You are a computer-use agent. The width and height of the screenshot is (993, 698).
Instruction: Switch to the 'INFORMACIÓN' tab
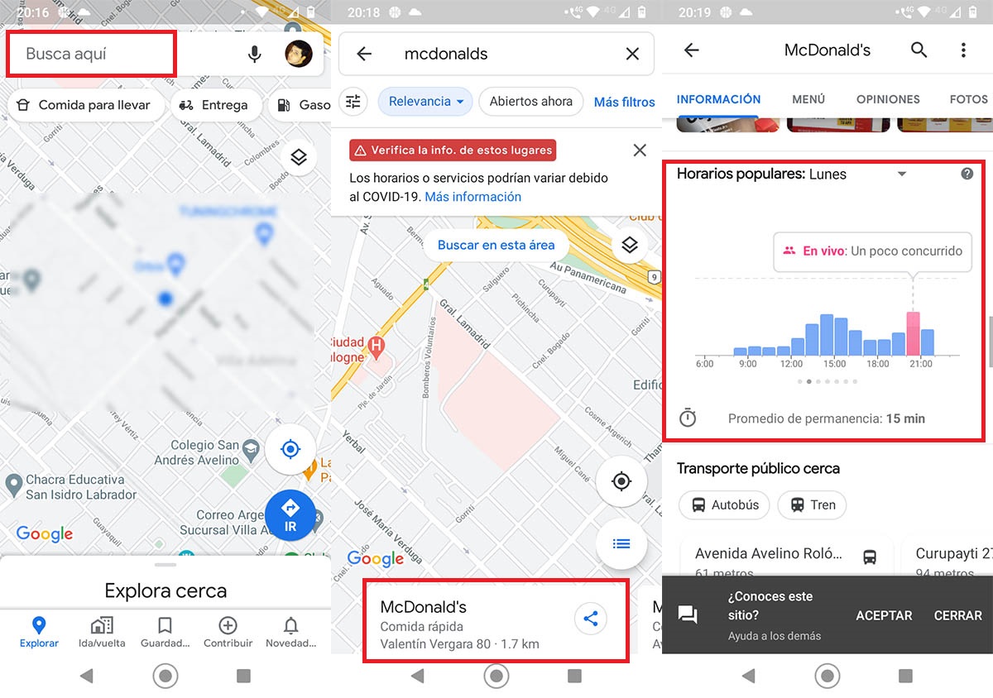pos(718,99)
